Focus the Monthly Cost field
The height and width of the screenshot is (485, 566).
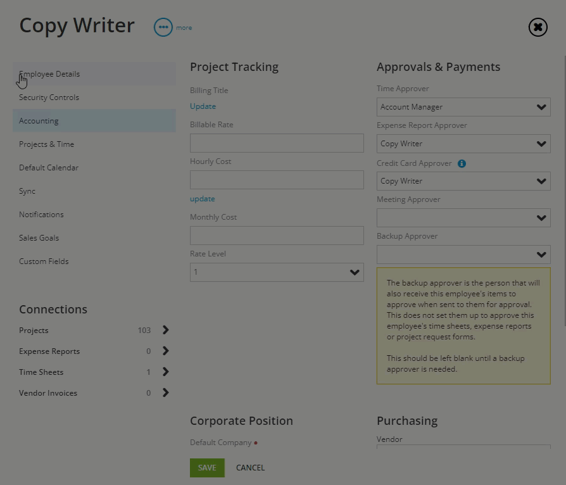tap(277, 236)
